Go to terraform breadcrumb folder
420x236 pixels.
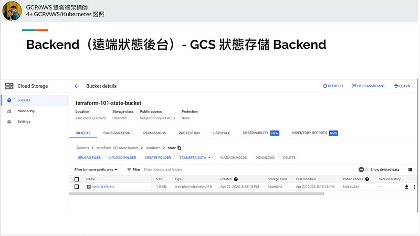pos(153,148)
